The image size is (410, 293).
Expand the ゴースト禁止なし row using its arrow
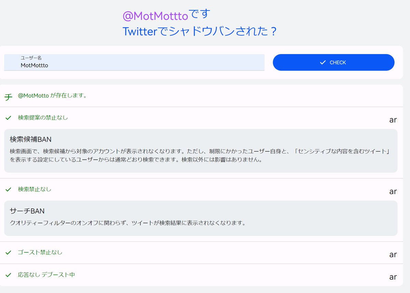point(393,255)
